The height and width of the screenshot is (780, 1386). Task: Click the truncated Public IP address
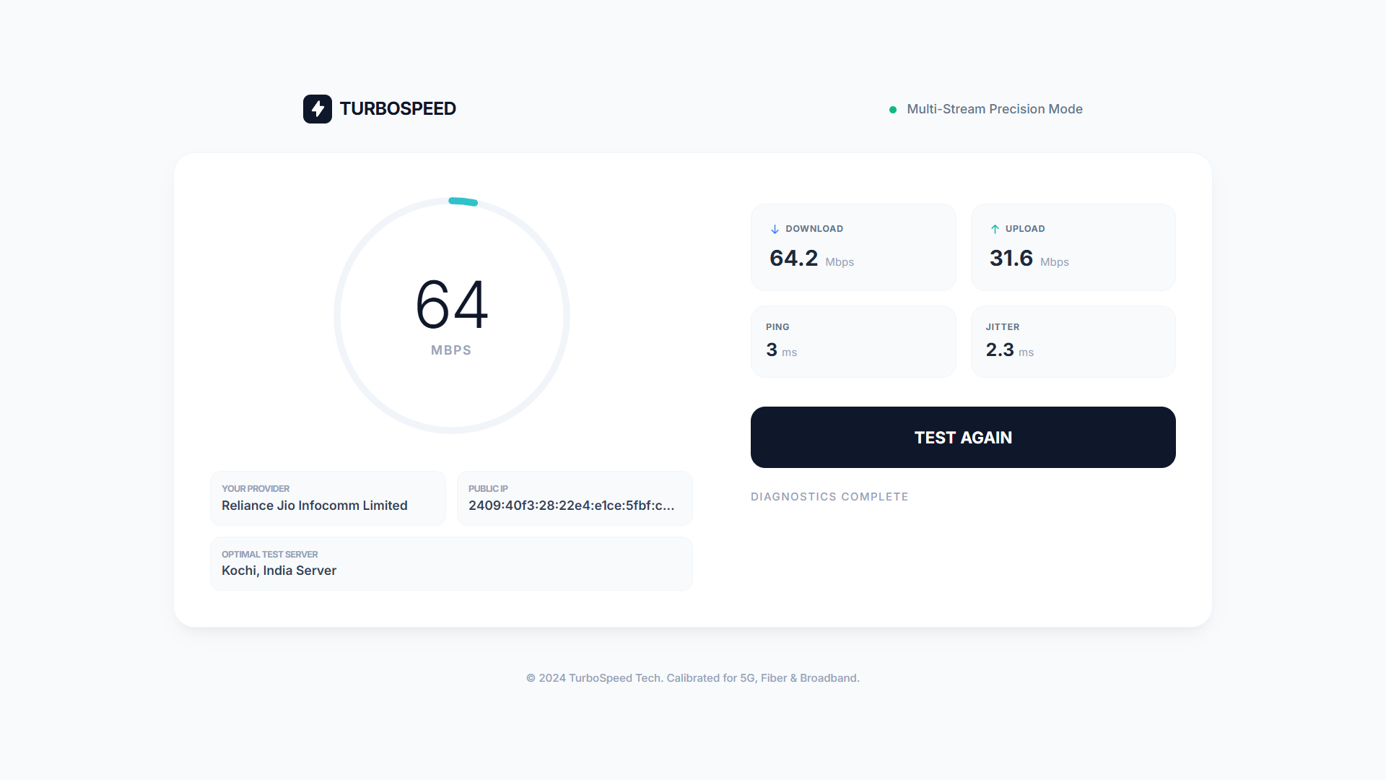pyautogui.click(x=571, y=506)
